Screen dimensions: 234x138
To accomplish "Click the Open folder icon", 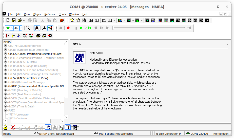I will coord(19,20).
